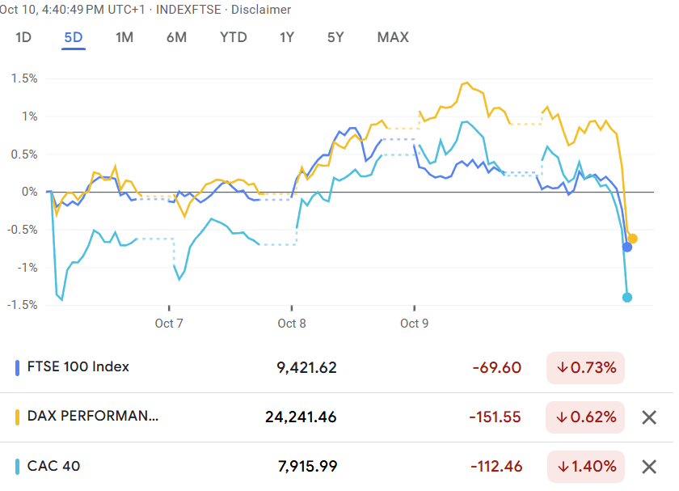Click the DAX down 0.62% badge
This screenshot has height=491, width=679.
(585, 417)
